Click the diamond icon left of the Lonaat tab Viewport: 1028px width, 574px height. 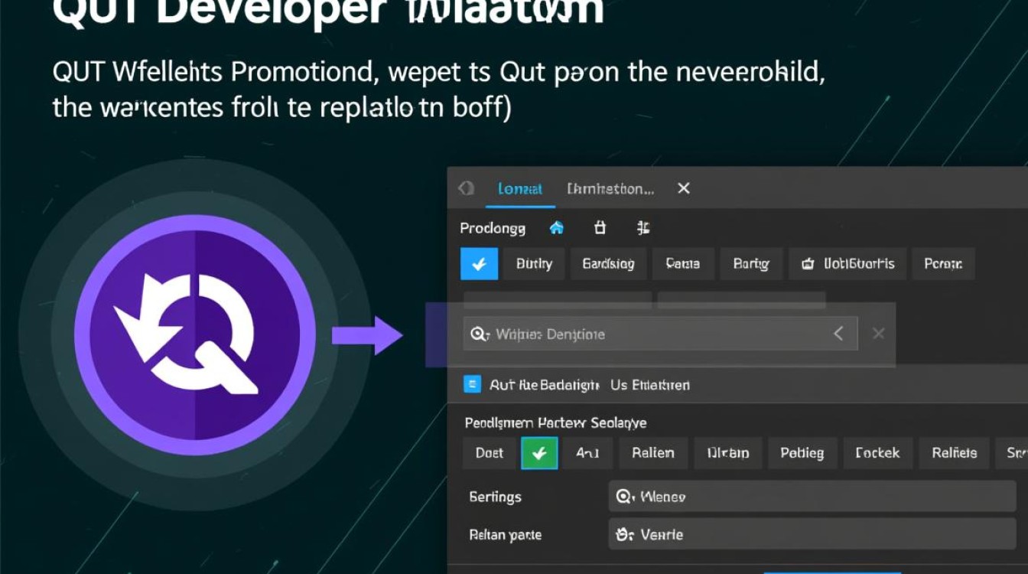466,188
